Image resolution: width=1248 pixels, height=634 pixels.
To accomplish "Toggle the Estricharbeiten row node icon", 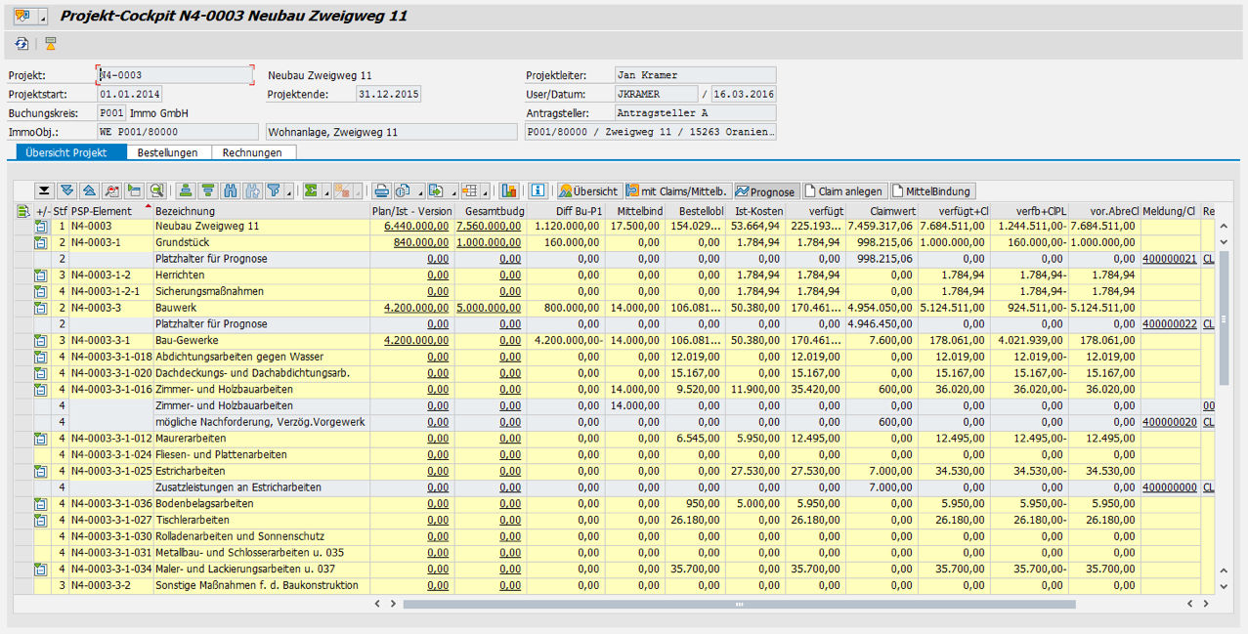I will coord(41,471).
